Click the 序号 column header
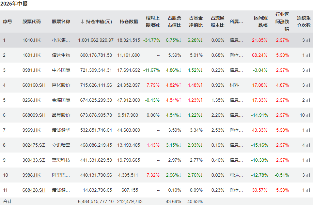 coord(8,22)
